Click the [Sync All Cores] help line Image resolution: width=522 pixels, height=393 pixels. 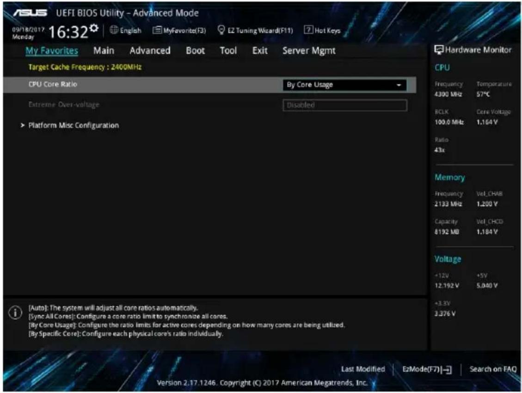pyautogui.click(x=128, y=316)
